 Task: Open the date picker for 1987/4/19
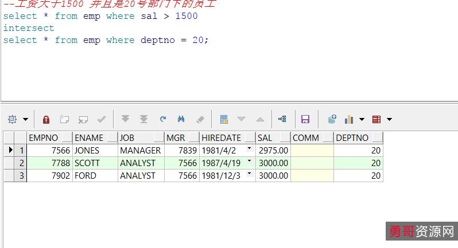click(249, 162)
